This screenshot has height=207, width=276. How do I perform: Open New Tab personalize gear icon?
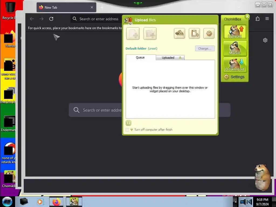265,40
